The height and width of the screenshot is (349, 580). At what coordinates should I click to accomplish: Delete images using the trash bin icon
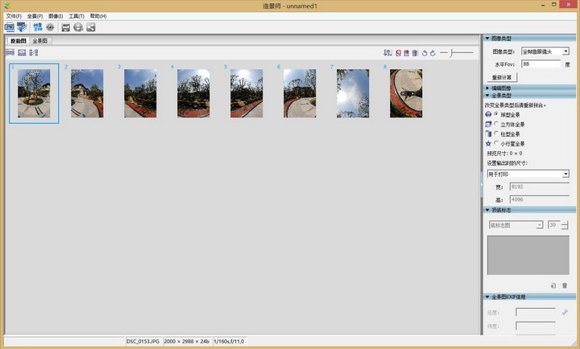pyautogui.click(x=415, y=53)
